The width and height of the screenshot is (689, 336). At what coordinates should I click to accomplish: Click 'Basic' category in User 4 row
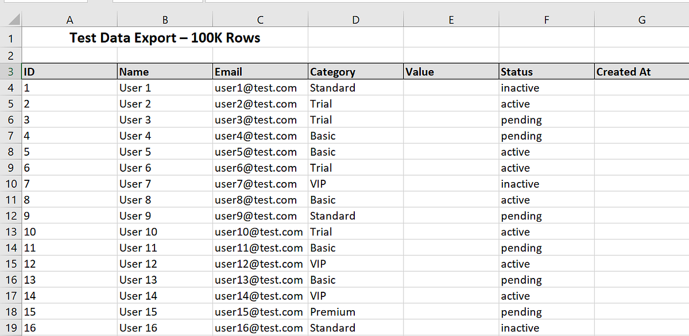(x=356, y=136)
